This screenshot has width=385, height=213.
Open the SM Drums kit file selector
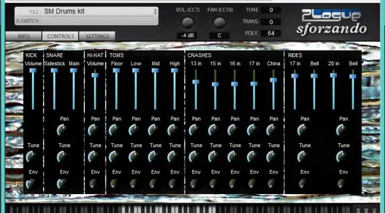tap(86, 11)
